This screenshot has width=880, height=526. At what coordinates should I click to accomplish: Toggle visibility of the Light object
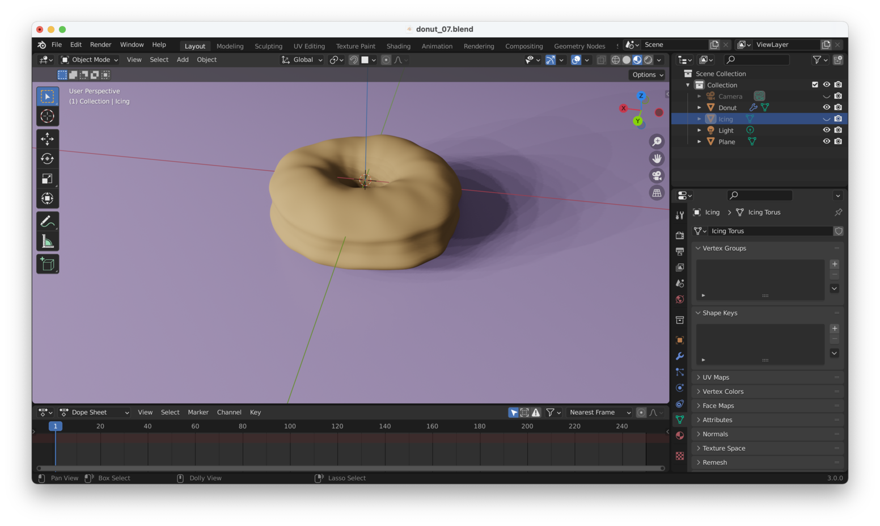pos(826,130)
